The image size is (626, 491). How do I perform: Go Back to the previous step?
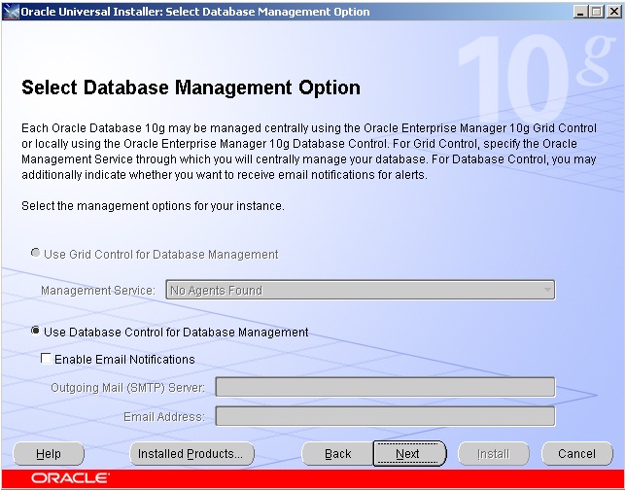click(x=337, y=453)
